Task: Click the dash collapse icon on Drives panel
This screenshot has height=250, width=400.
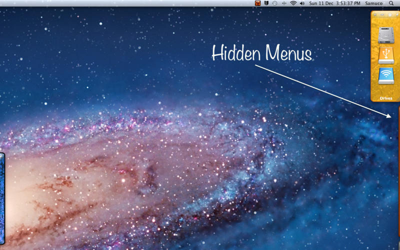Action: click(x=382, y=14)
